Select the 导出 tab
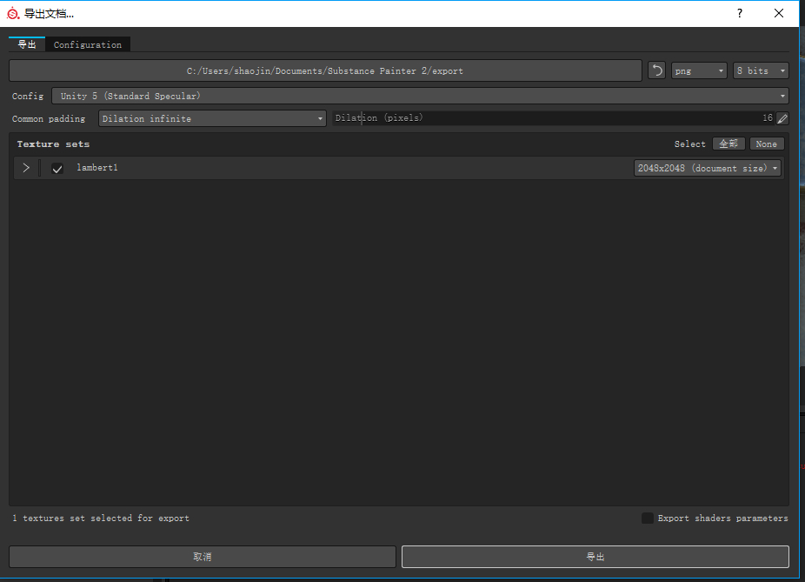Screen dimensions: 805x582 click(x=27, y=44)
